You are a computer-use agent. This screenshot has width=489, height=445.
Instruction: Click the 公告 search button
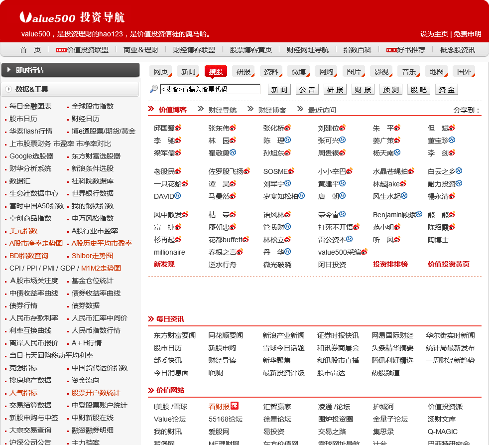(x=307, y=90)
